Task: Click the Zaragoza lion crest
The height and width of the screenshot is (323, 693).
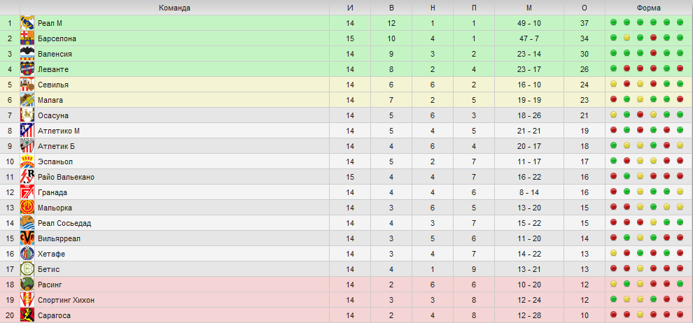Action: point(27,315)
